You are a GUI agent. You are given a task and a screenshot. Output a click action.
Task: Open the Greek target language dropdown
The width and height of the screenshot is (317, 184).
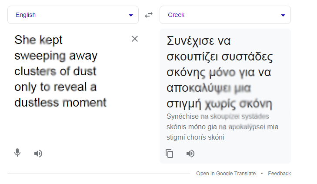[x=225, y=15]
